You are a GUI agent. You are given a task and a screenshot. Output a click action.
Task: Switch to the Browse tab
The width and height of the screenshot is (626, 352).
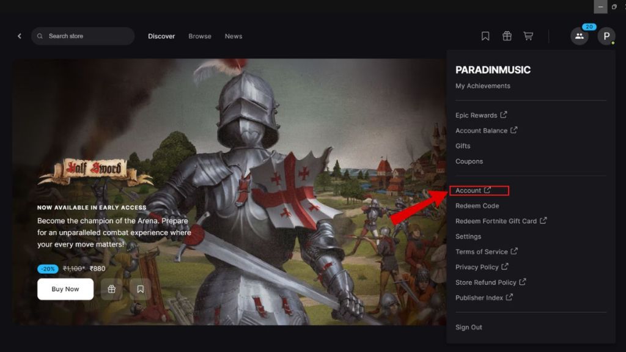coord(200,36)
